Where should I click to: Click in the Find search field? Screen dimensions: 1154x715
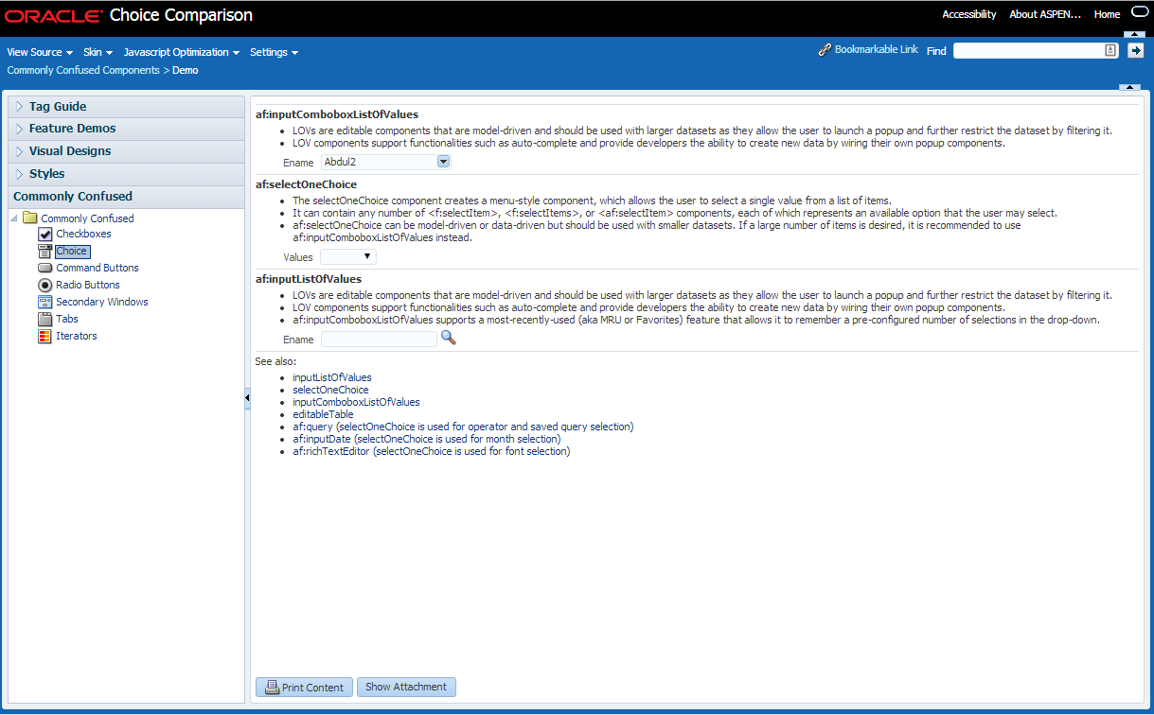pos(1029,51)
